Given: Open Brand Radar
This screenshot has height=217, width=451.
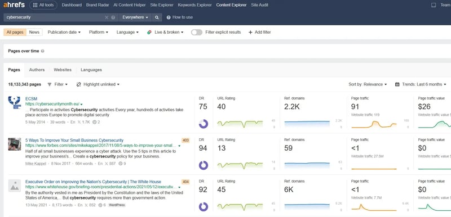Looking at the screenshot, I should [98, 5].
